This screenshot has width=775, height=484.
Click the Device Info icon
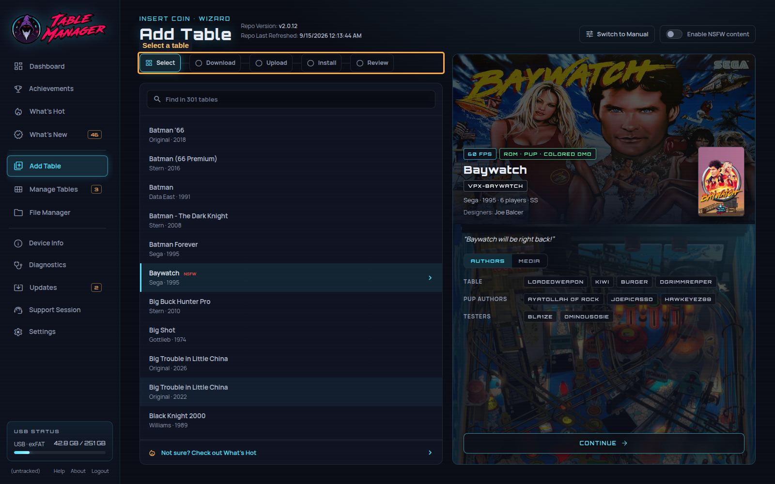[x=18, y=243]
